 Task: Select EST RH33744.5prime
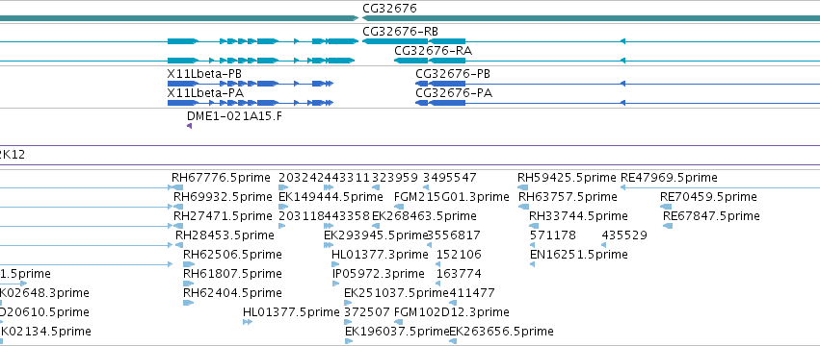[x=578, y=216]
